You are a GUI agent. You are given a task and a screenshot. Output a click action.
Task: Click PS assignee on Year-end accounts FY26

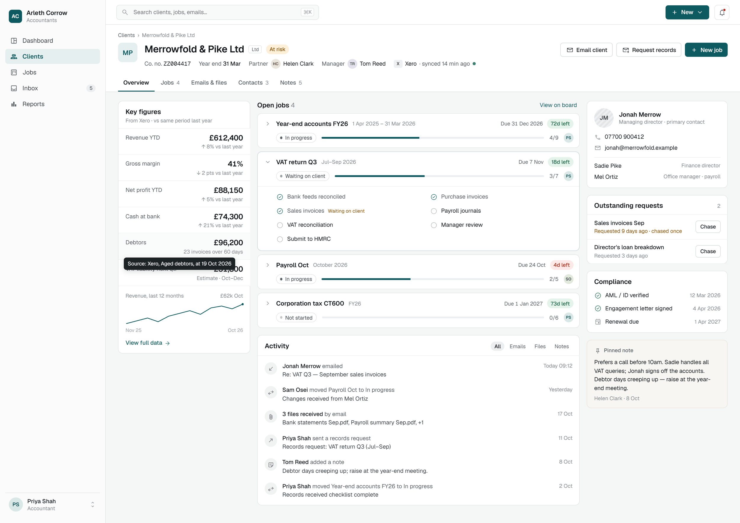pos(569,138)
